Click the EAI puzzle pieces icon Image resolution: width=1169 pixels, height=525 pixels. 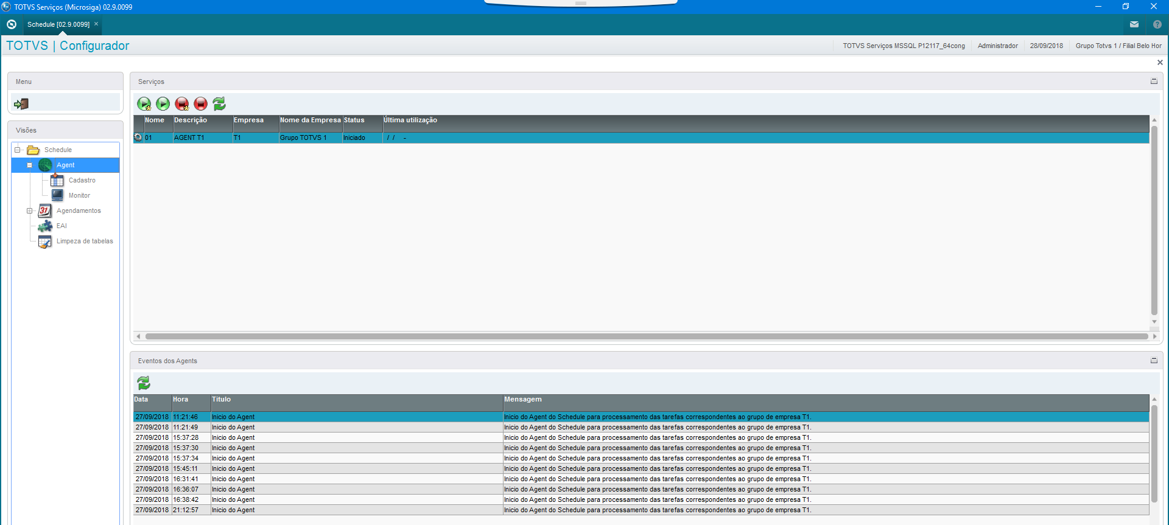(45, 226)
